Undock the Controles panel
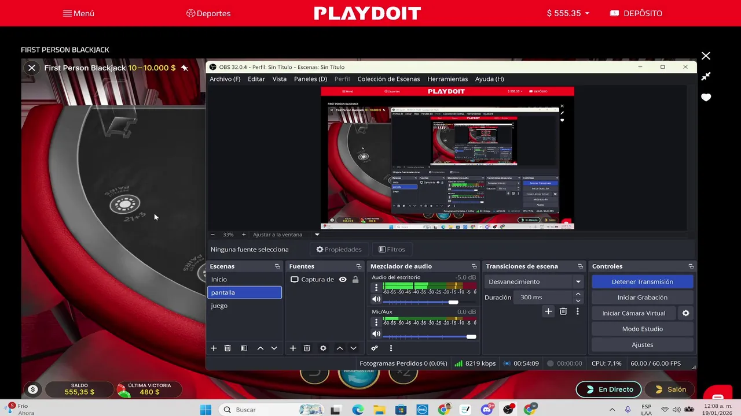The width and height of the screenshot is (741, 416). pyautogui.click(x=691, y=266)
